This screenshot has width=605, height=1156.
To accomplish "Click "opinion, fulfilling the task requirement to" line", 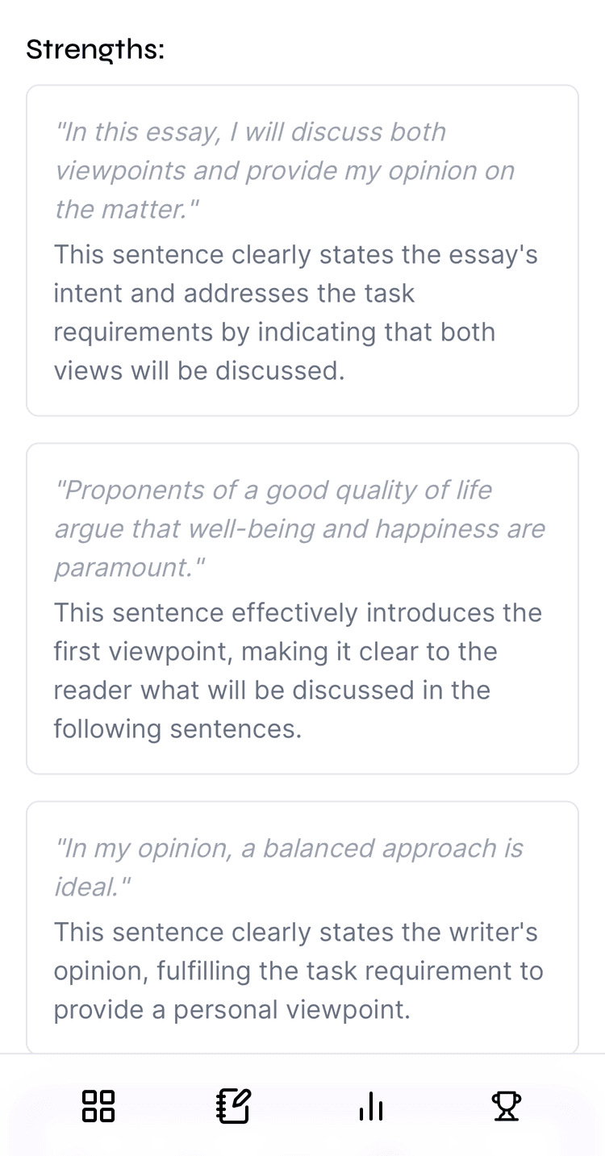I will click(x=298, y=971).
